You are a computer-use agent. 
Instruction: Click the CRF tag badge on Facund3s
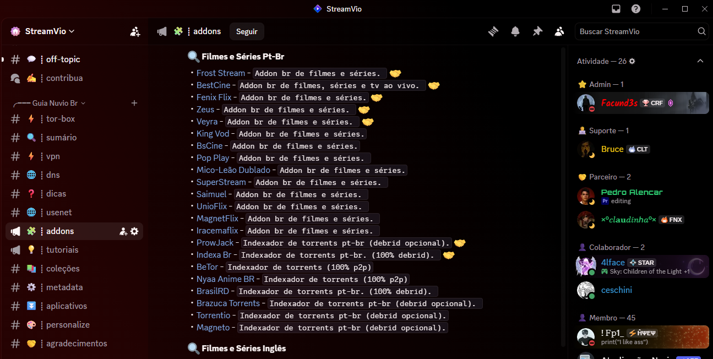click(x=653, y=103)
